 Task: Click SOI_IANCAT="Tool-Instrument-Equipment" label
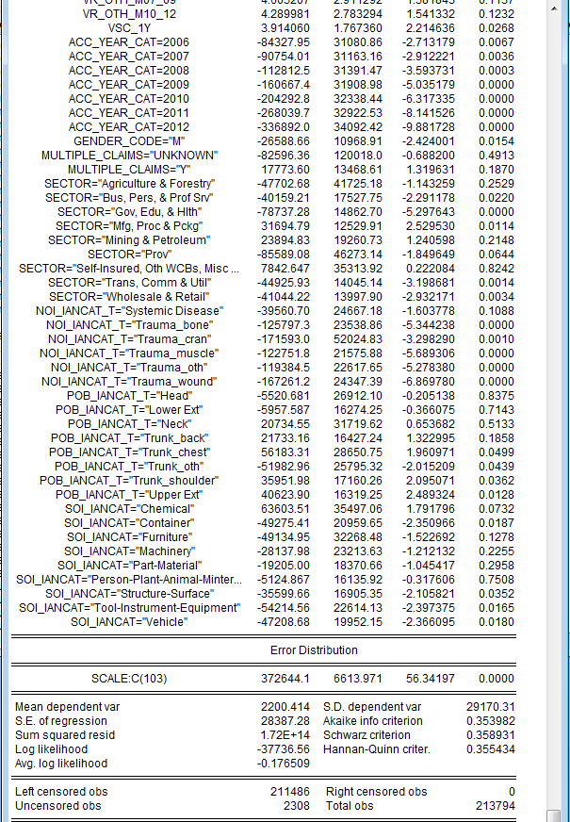click(x=129, y=608)
